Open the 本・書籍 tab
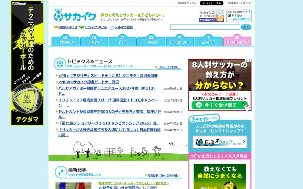 (x=208, y=40)
